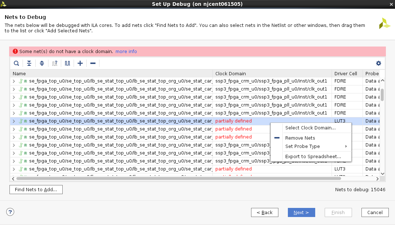Click the Search magnifier toolbar icon
395x225 pixels.
16,63
